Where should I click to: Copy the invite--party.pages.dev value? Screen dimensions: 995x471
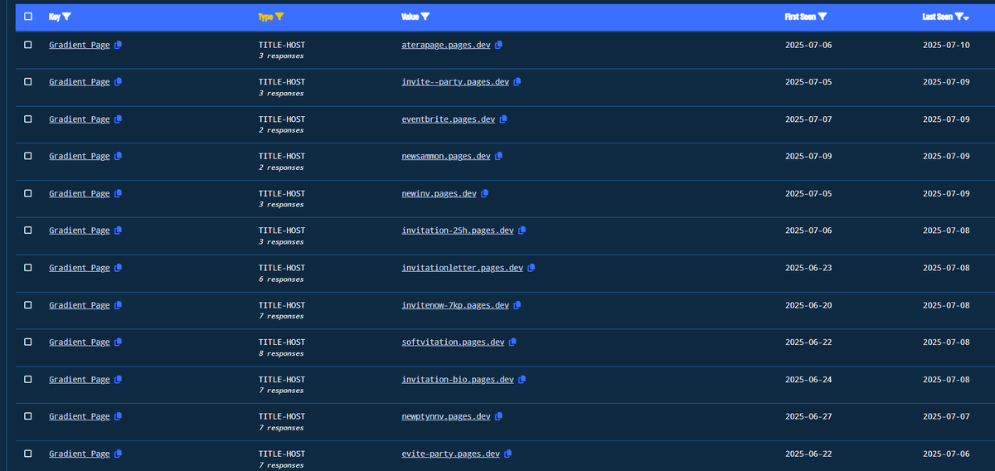pos(517,82)
